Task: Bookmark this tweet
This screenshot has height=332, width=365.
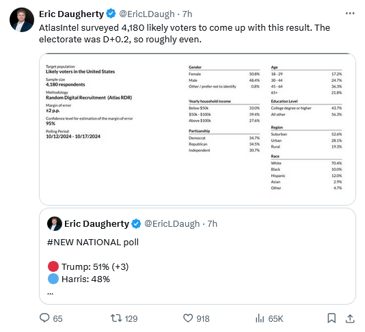Action: coord(332,318)
